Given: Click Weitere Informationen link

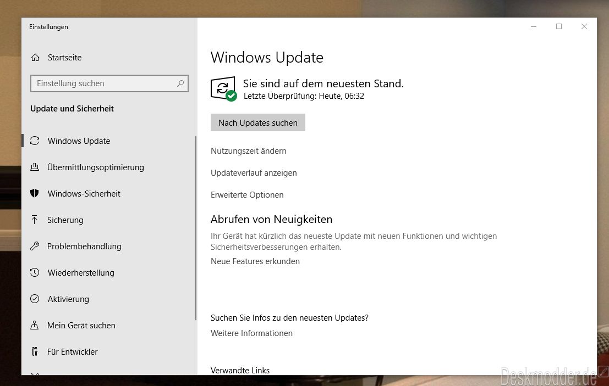Looking at the screenshot, I should tap(251, 333).
